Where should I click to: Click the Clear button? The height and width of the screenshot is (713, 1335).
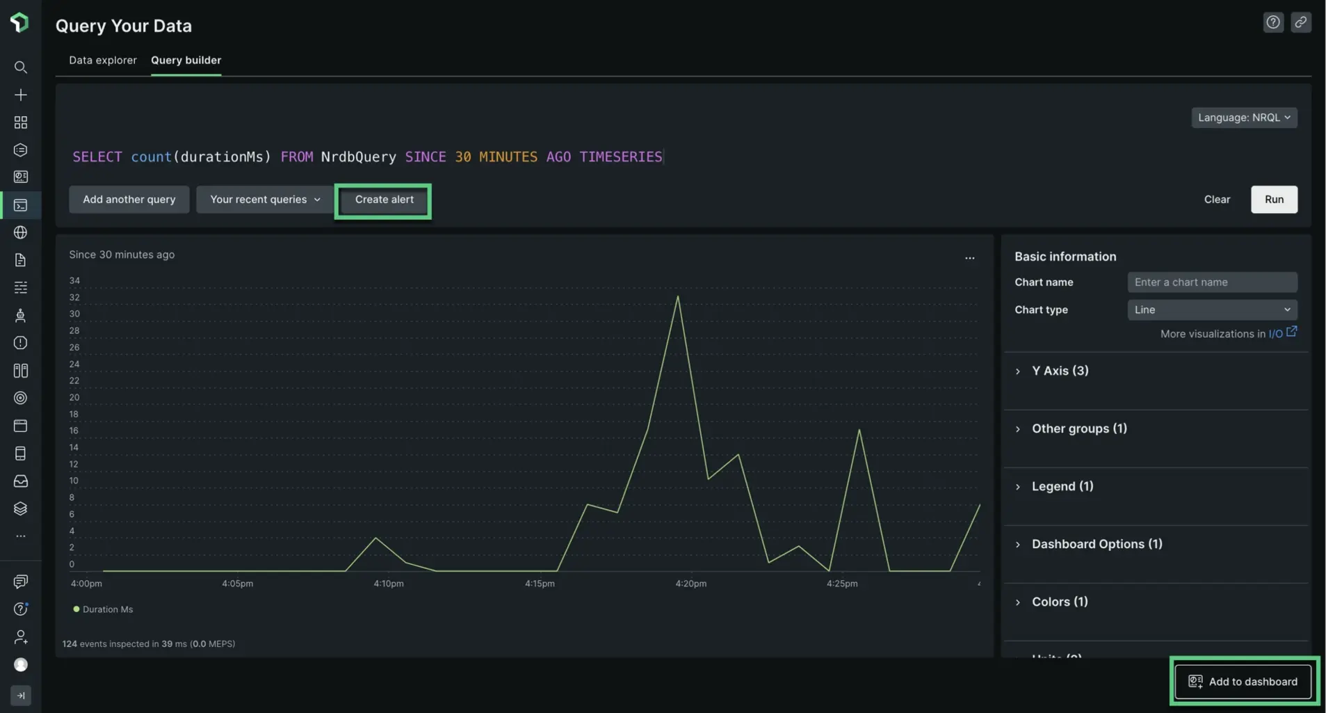(x=1217, y=200)
